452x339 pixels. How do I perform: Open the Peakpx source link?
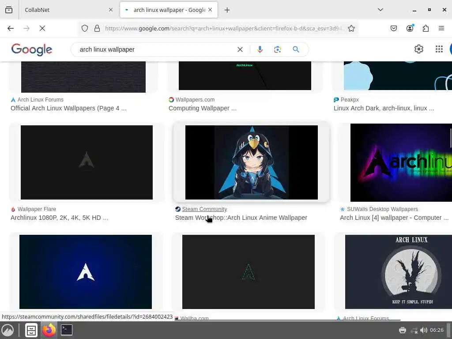tap(350, 100)
